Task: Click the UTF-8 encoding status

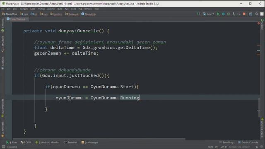Action: (224, 147)
